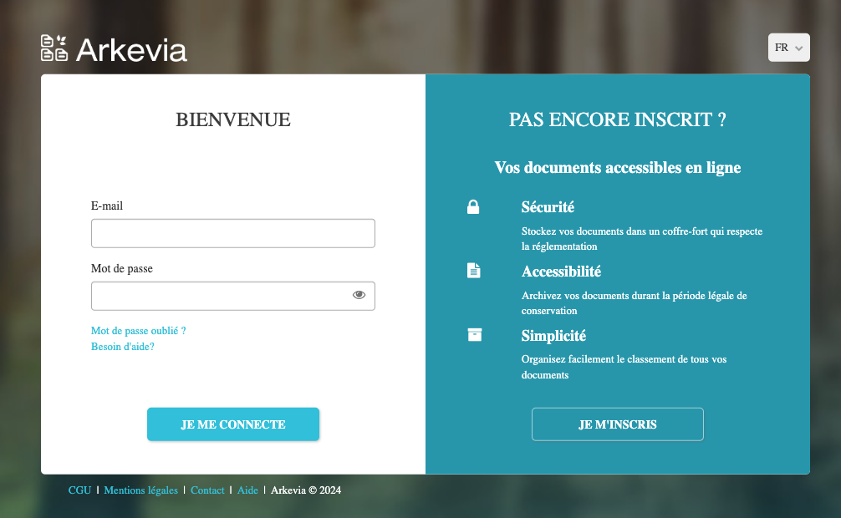Viewport: 841px width, 518px height.
Task: Click the archive box Simplicité icon
Action: (x=474, y=334)
